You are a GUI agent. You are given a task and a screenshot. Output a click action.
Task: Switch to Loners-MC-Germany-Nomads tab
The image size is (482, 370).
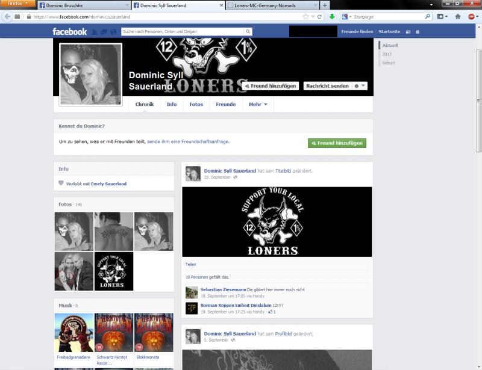click(x=273, y=5)
